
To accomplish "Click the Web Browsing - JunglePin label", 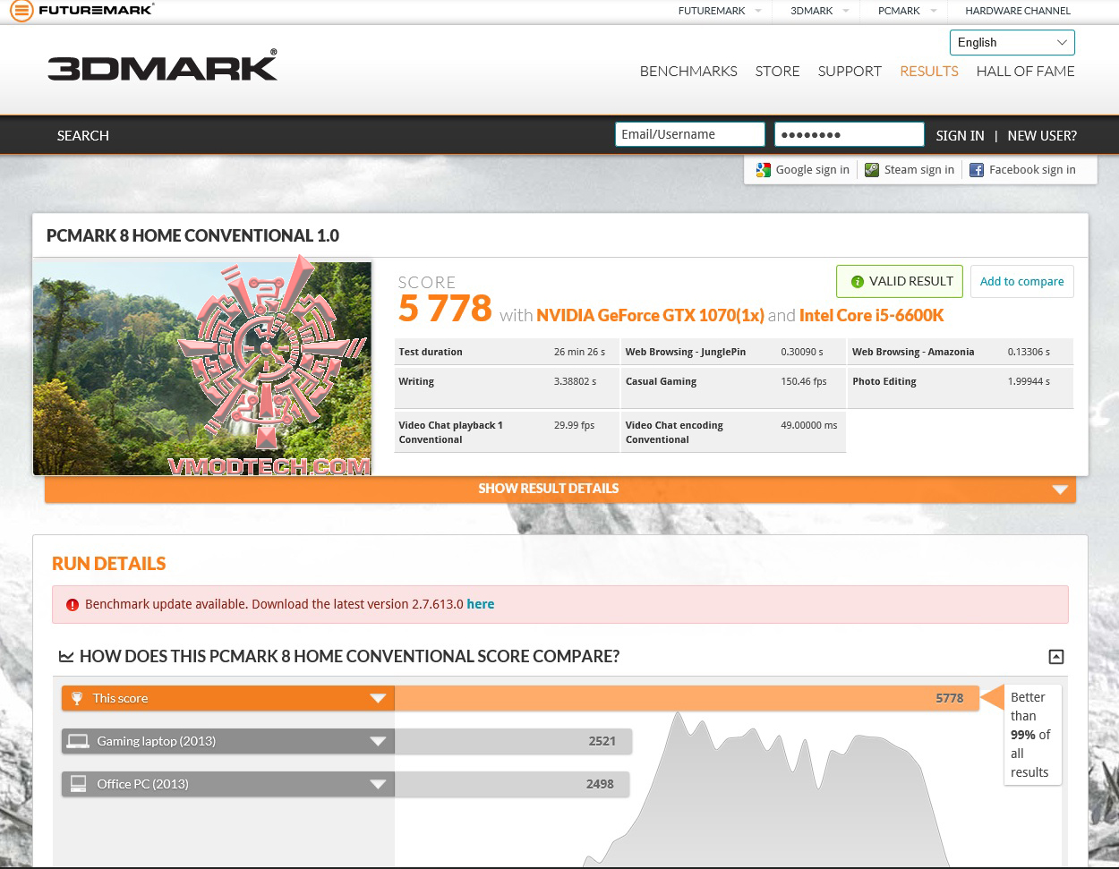I will [x=687, y=352].
